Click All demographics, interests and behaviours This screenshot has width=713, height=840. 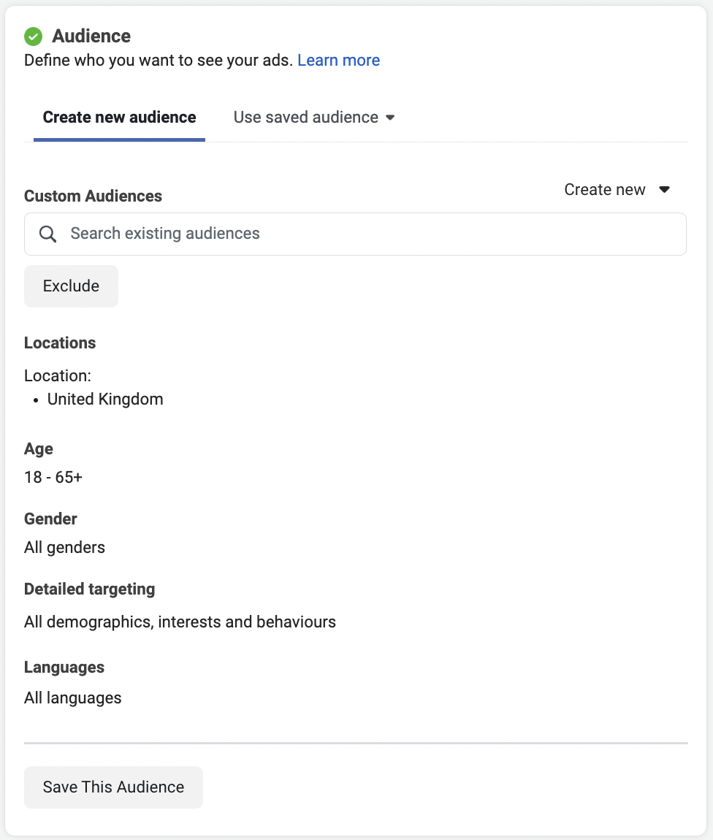click(x=180, y=622)
